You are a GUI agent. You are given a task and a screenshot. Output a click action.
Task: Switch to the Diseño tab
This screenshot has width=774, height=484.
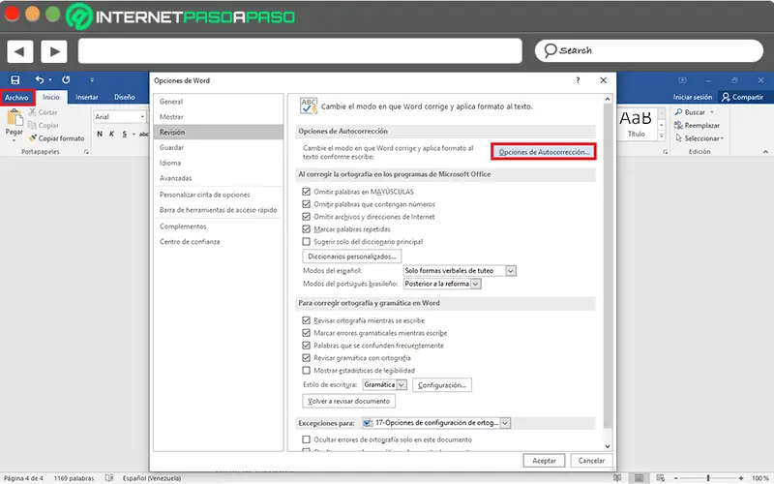point(125,98)
